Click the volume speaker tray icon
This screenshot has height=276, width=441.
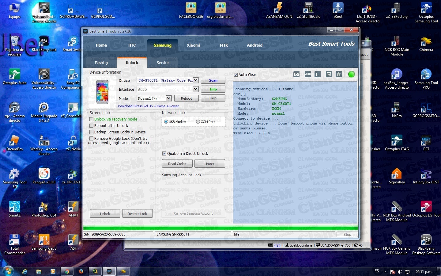pos(400,272)
